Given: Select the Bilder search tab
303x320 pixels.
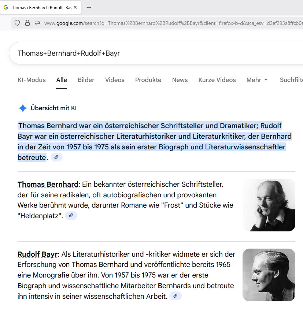Looking at the screenshot, I should [x=86, y=80].
